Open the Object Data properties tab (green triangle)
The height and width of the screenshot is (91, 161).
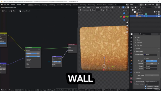131,75
